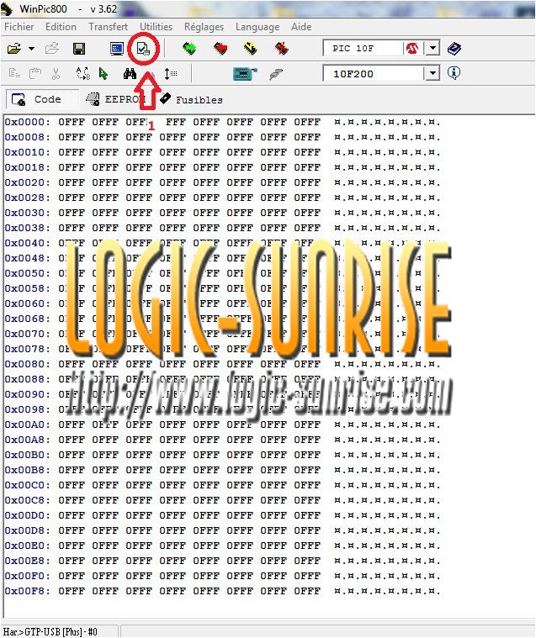The height and width of the screenshot is (638, 536).
Task: Select the green arrow pointer tool
Action: pos(103,74)
